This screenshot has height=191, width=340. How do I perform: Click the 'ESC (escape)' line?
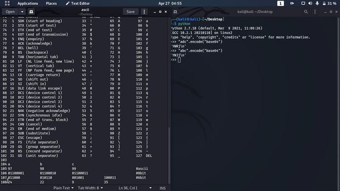(30, 138)
